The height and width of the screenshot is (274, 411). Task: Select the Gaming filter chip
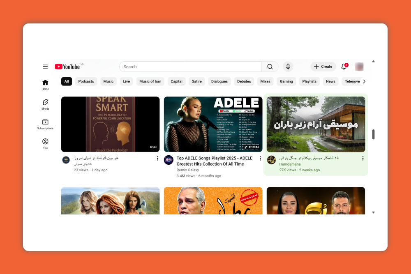(x=286, y=81)
